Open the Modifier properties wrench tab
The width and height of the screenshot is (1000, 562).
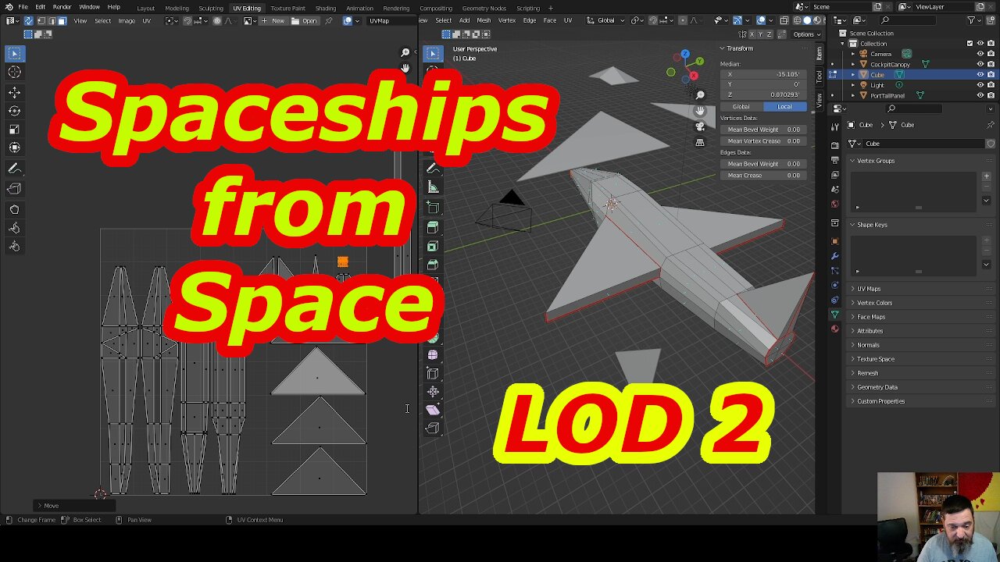(x=835, y=256)
